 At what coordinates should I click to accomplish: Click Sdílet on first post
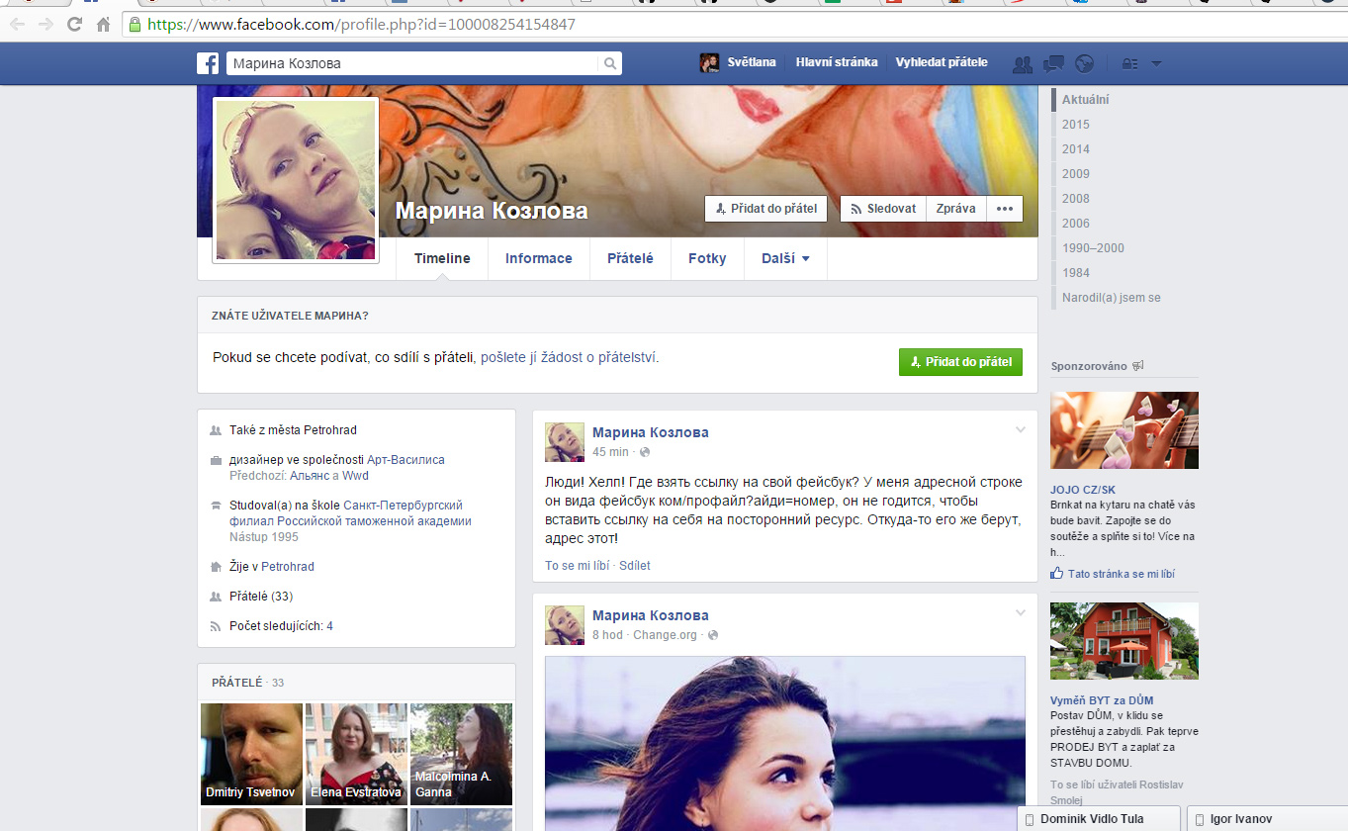pos(635,566)
